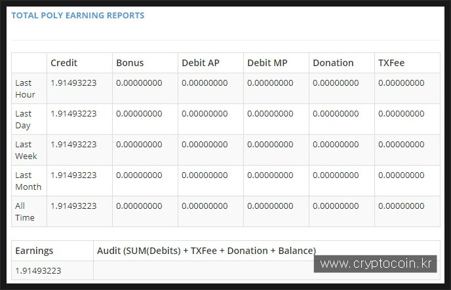Select Credit value in Last Hour row
Screen dimensions: 451x290
73,82
